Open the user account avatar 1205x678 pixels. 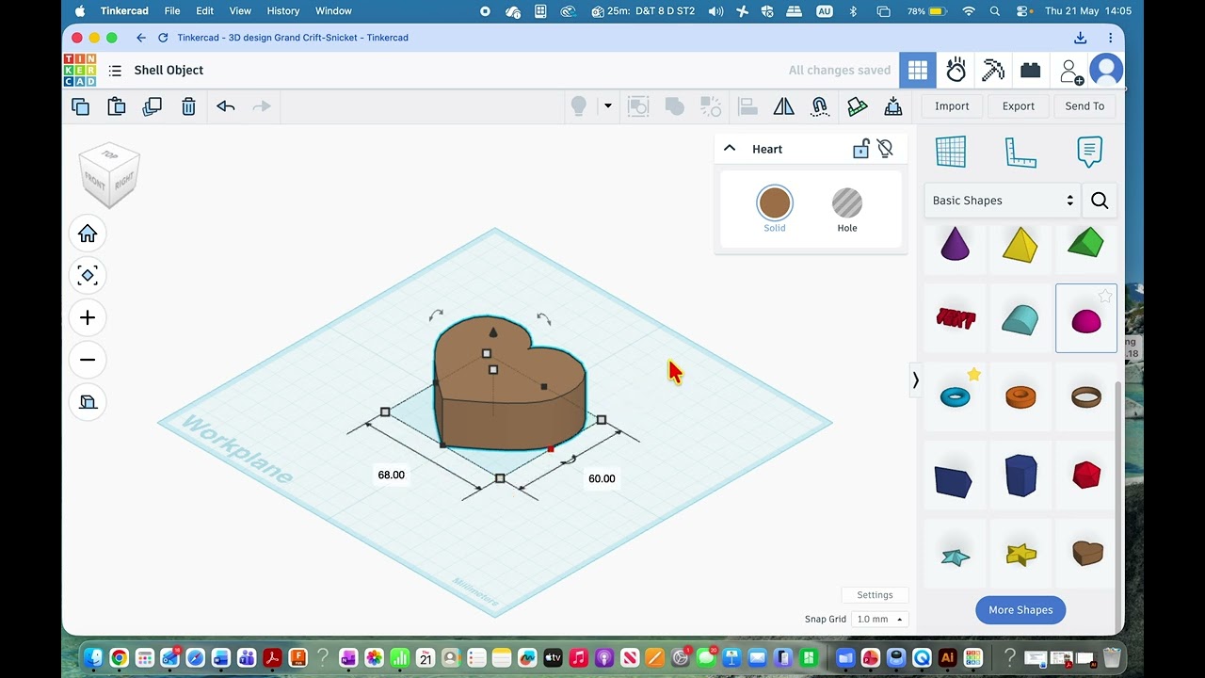[1106, 71]
